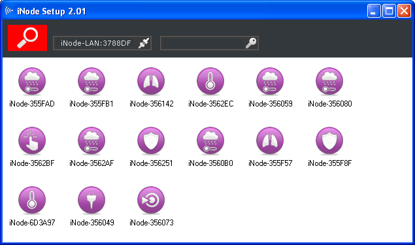The height and width of the screenshot is (245, 415).
Task: Click the iNode-3562EC text label
Action: pyautogui.click(x=211, y=104)
